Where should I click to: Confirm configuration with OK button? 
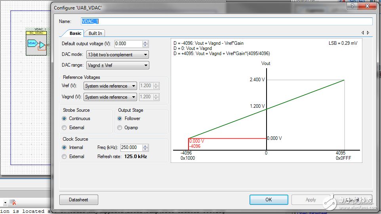[269, 200]
